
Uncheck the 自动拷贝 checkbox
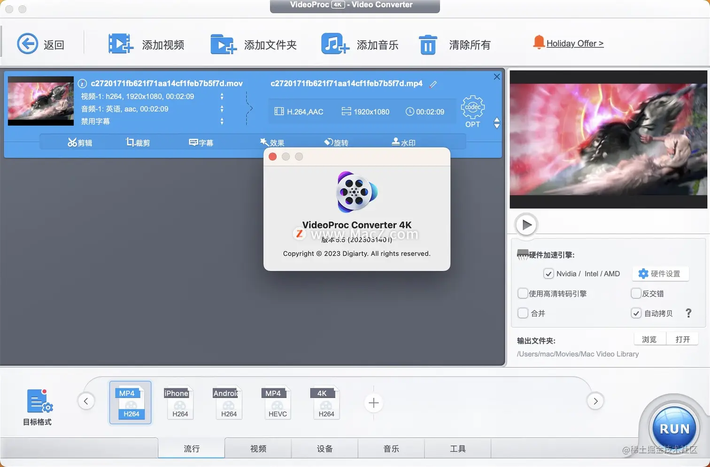pos(636,313)
